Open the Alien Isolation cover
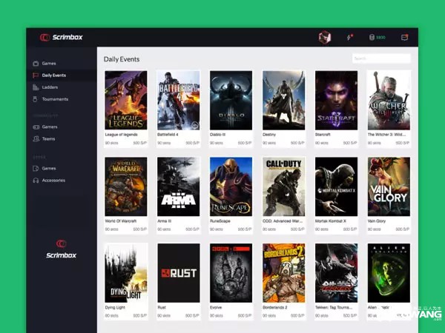Viewport: 445px width, 333px height. tap(389, 273)
